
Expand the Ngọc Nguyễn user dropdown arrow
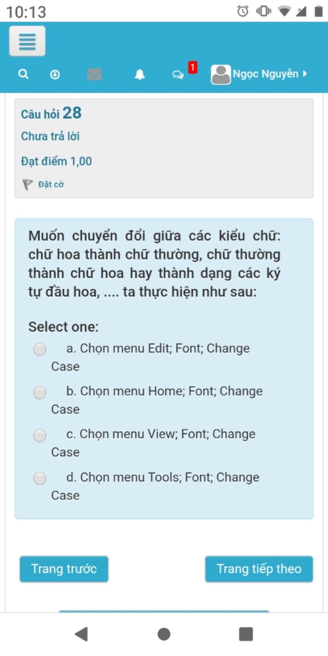tap(305, 74)
